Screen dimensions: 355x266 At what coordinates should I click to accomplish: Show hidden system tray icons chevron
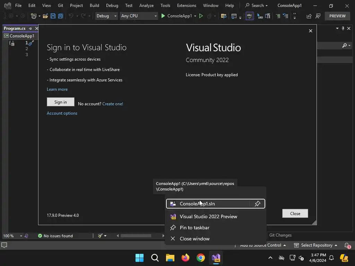[x=270, y=258]
